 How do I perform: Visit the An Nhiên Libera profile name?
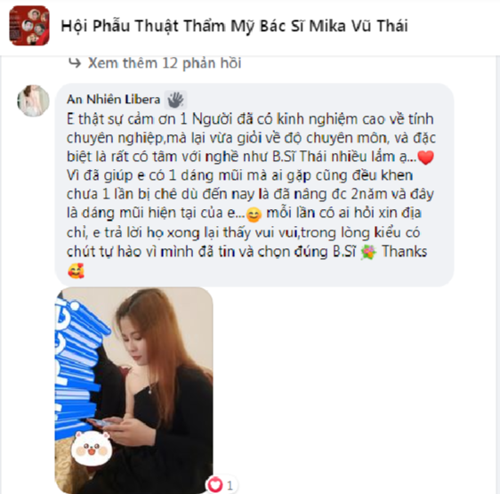tap(113, 100)
